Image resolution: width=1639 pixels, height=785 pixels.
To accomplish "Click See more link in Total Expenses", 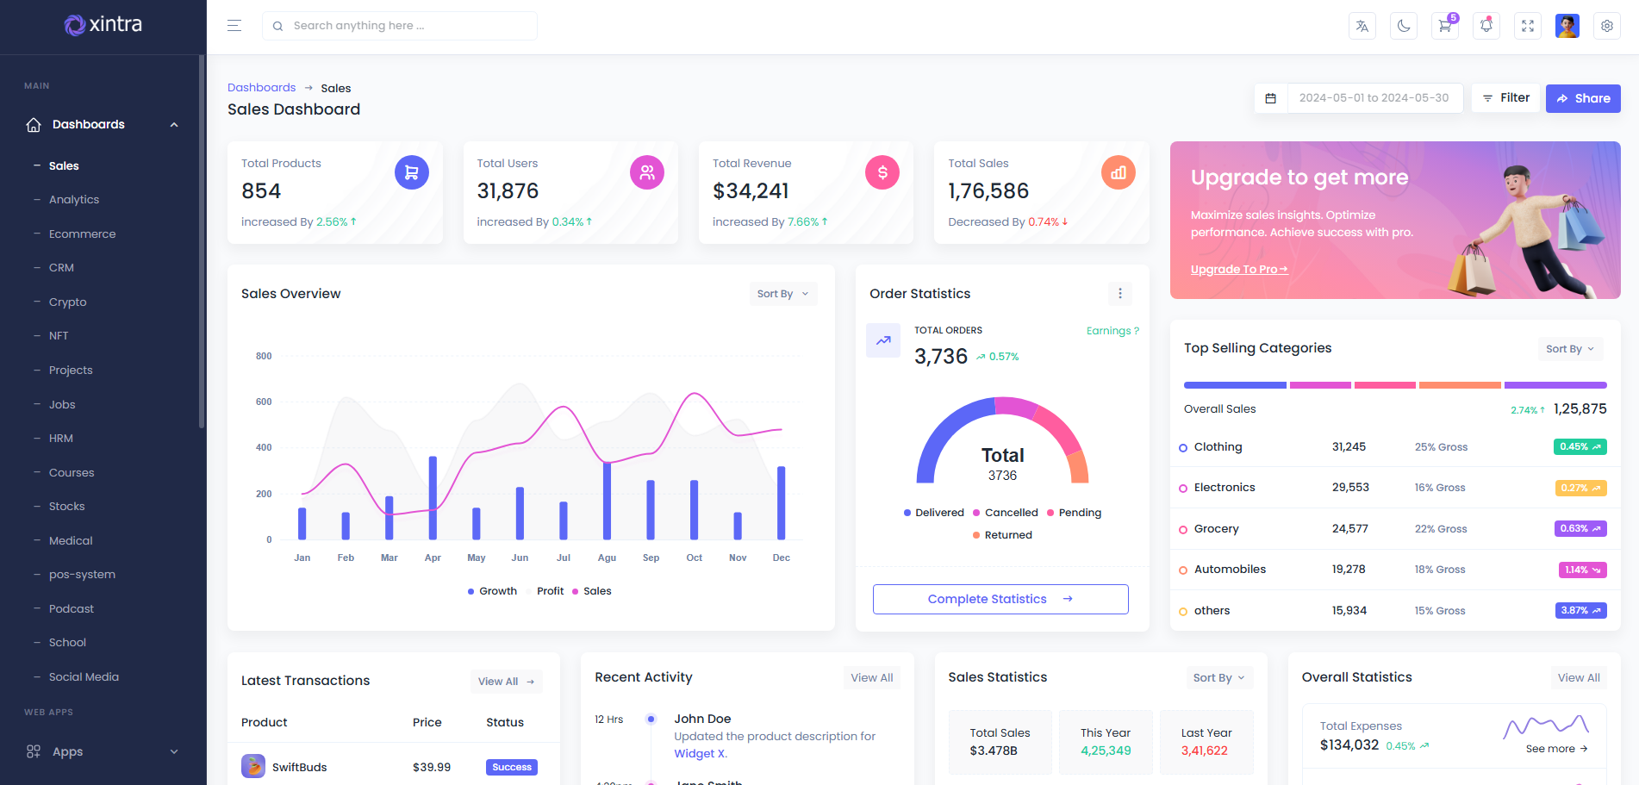I will [1556, 749].
